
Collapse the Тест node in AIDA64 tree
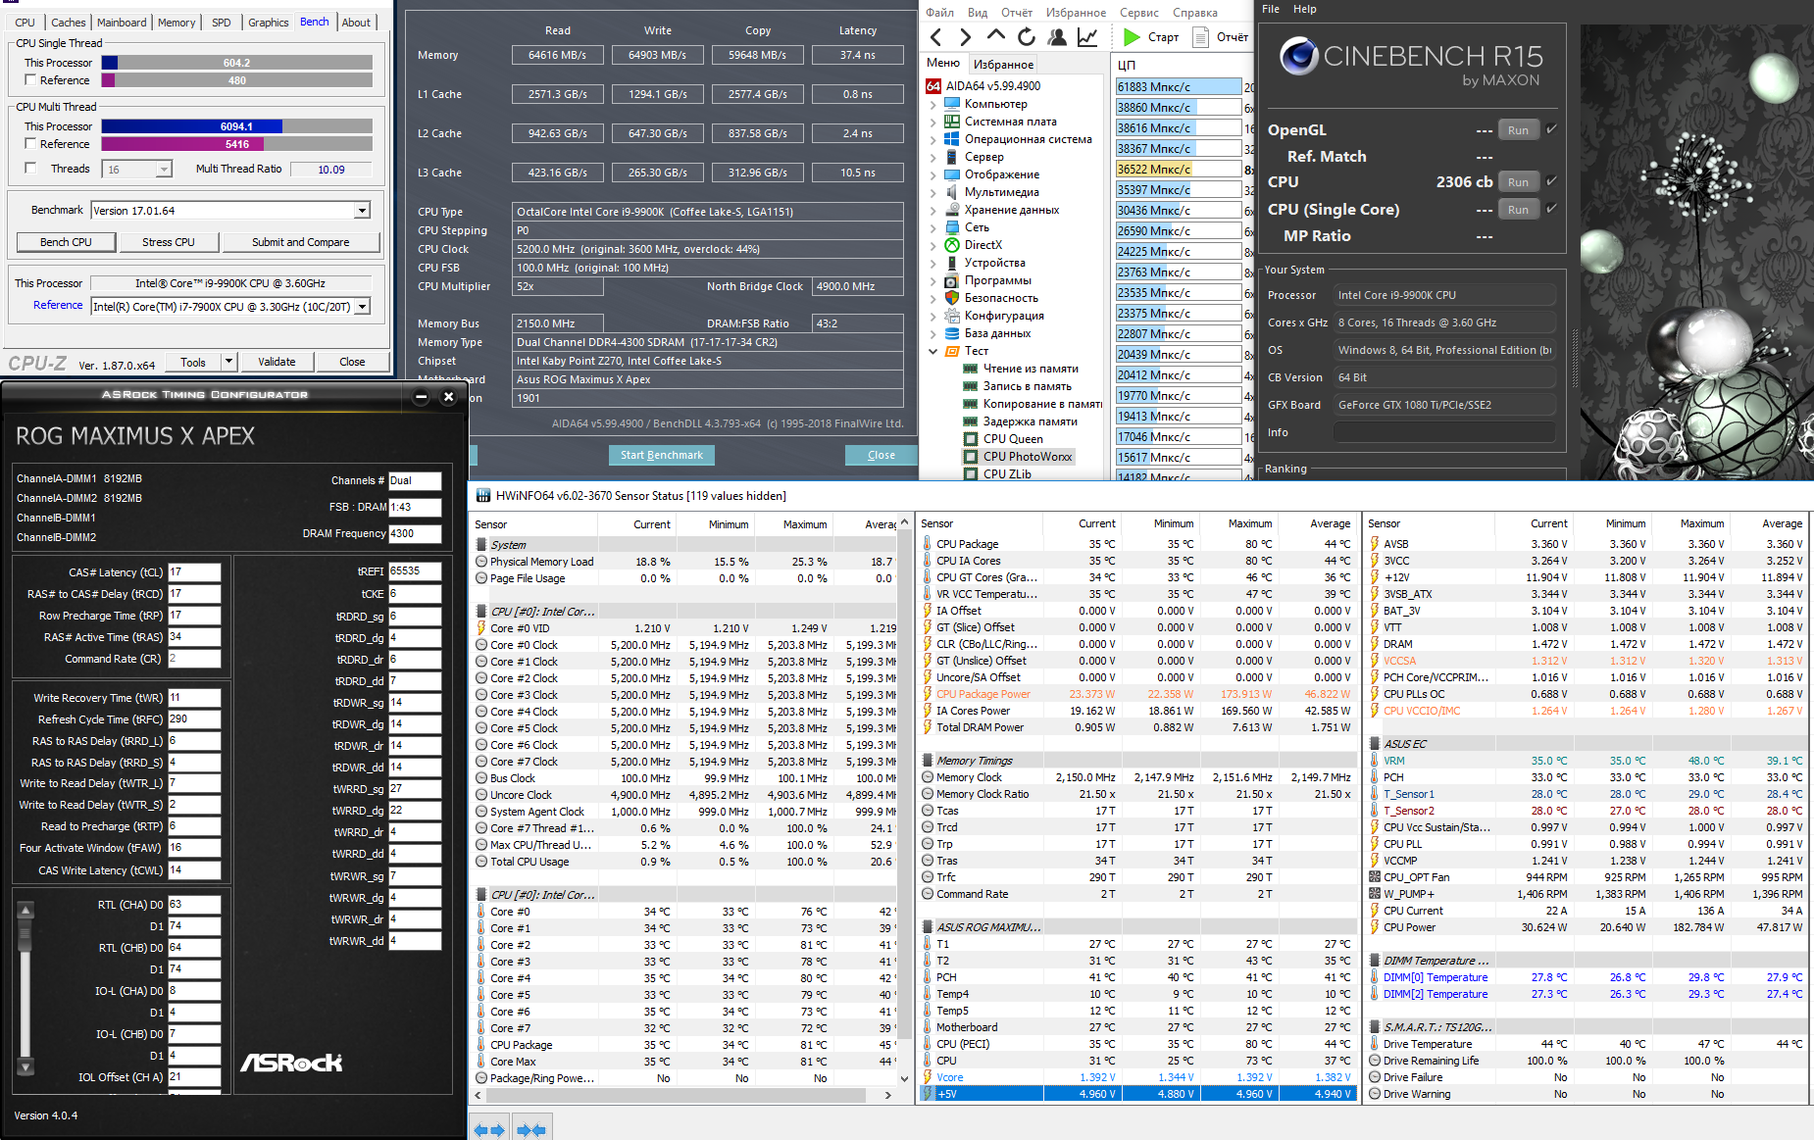coord(932,351)
